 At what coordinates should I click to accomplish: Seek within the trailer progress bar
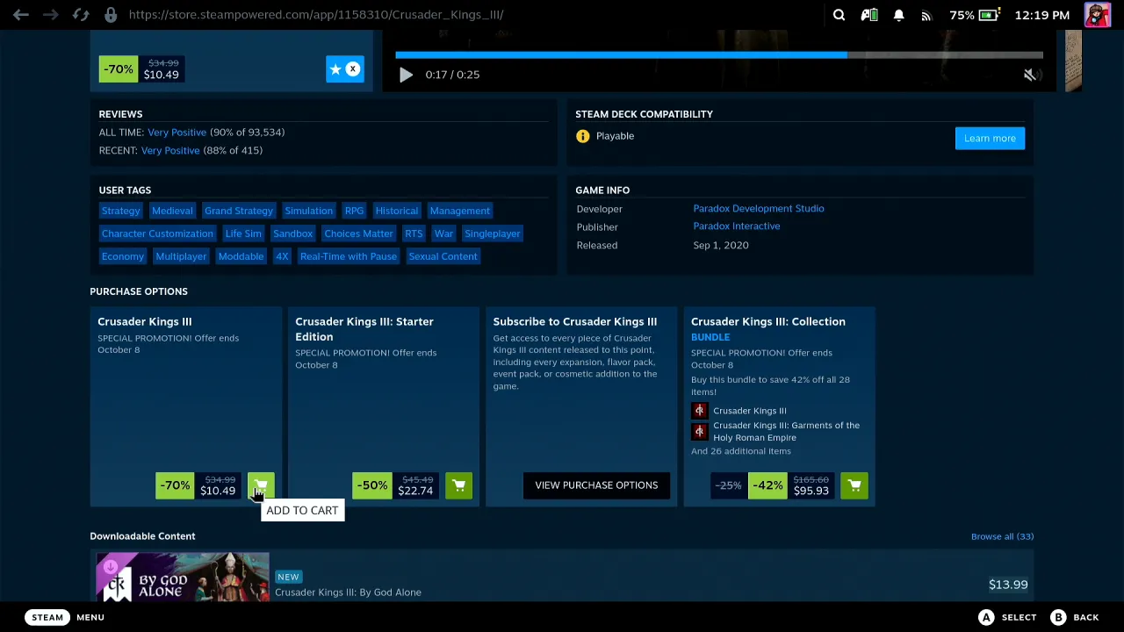tap(719, 54)
